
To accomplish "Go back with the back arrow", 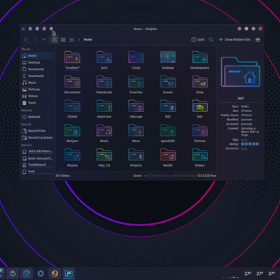I will [26, 40].
